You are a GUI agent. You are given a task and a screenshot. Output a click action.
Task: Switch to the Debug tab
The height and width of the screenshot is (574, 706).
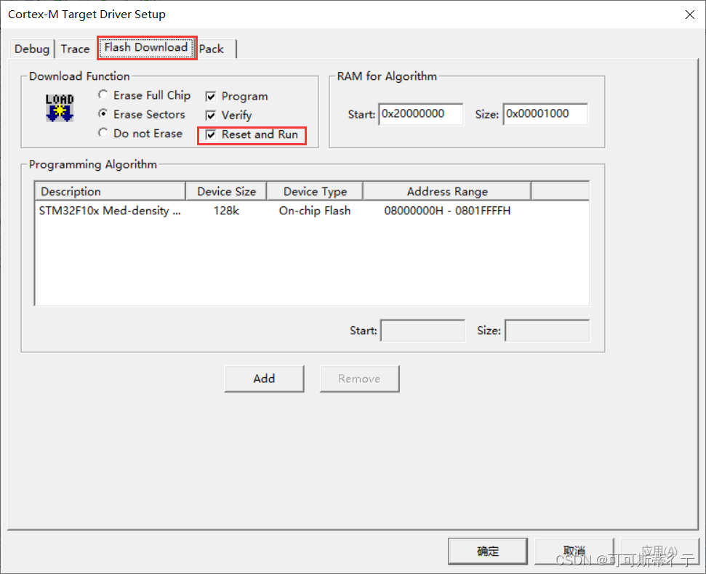coord(32,49)
